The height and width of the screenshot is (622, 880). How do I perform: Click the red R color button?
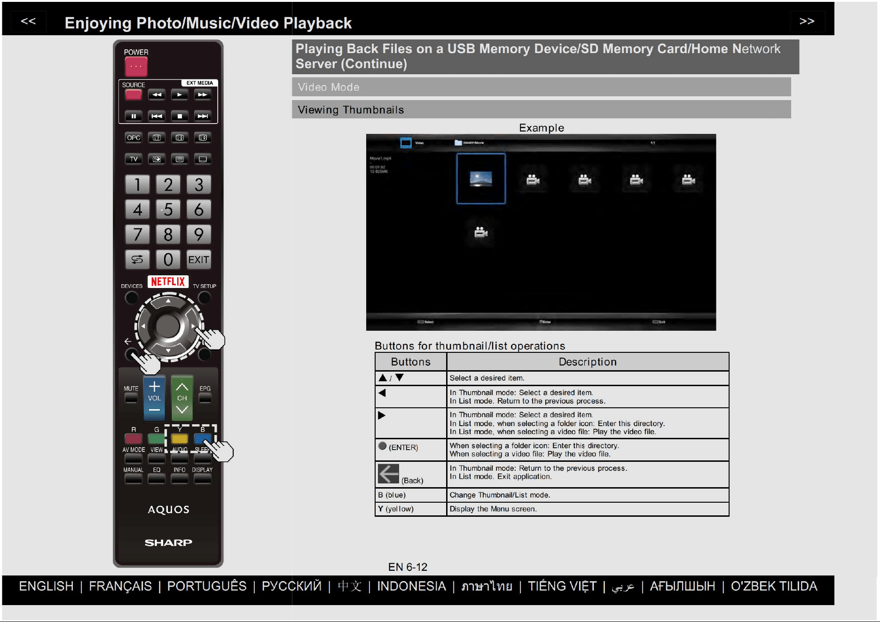coord(134,439)
